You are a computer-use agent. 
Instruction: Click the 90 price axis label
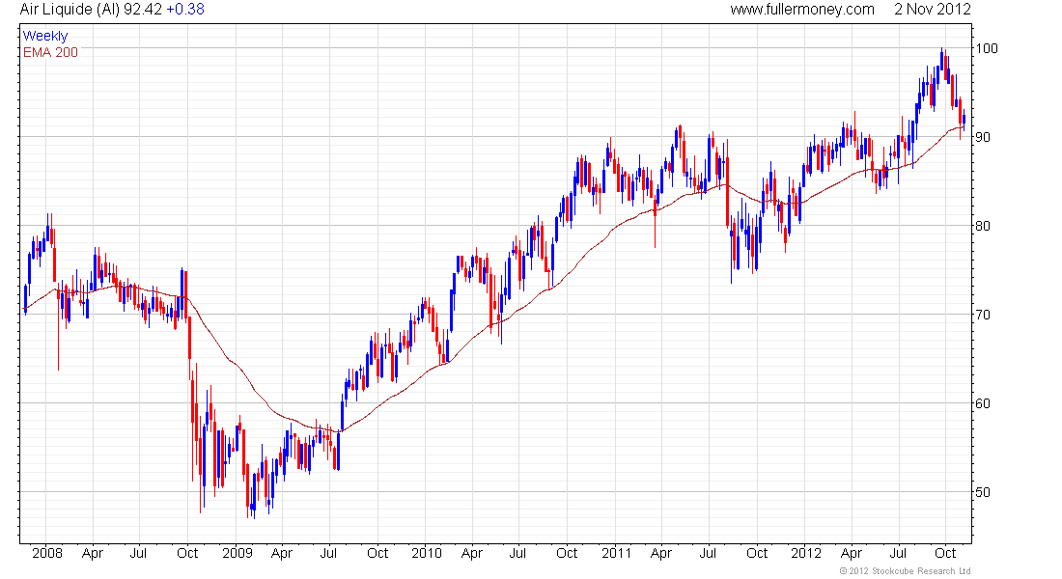point(983,137)
